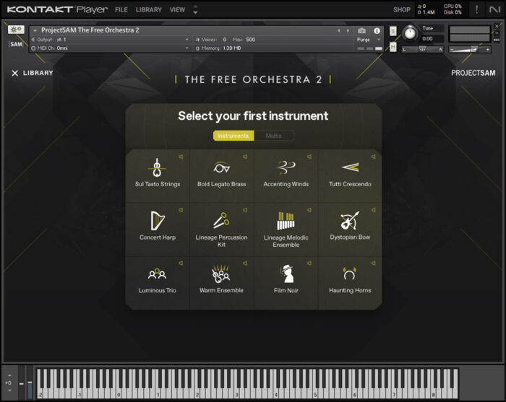This screenshot has height=402, width=506.
Task: Open the warning exclamation indicator
Action: pyautogui.click(x=476, y=9)
